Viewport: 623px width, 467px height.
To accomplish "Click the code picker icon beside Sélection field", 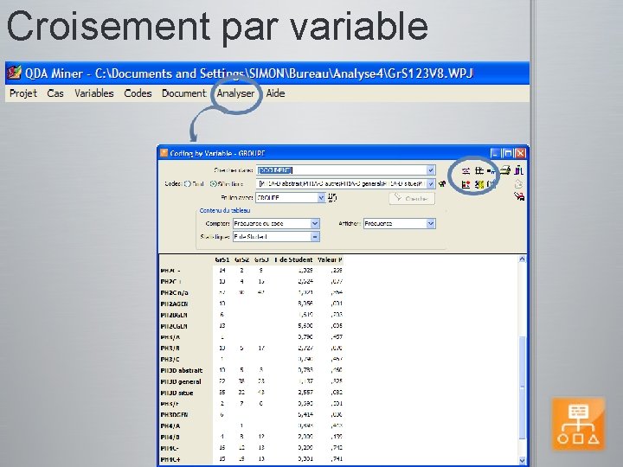I will click(x=442, y=184).
